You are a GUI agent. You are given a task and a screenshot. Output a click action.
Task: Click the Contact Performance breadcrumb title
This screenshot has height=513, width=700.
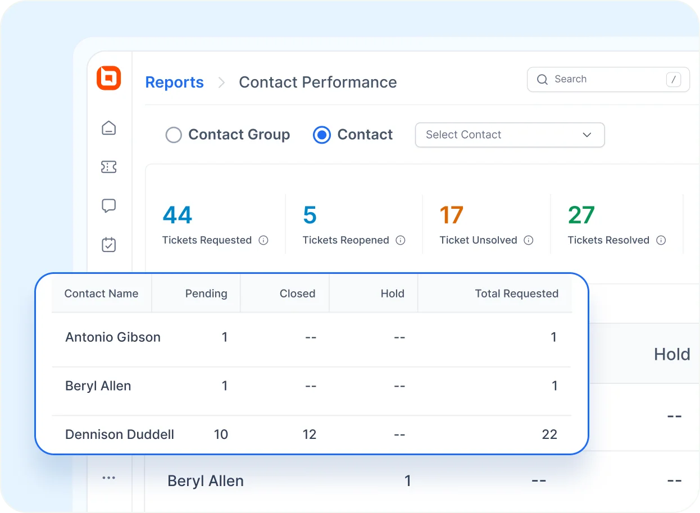point(318,82)
